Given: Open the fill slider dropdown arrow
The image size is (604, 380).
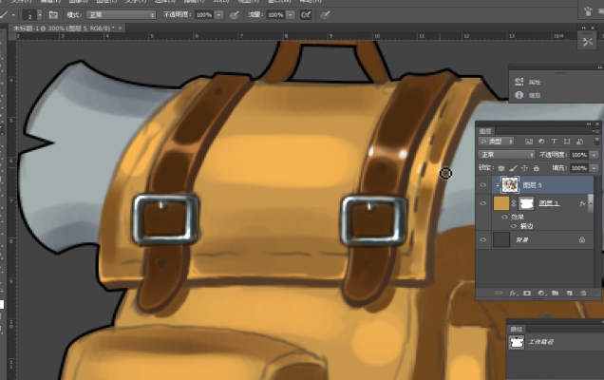Looking at the screenshot, I should pos(594,168).
